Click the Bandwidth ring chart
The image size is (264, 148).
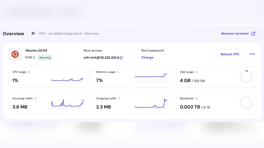tap(246, 103)
